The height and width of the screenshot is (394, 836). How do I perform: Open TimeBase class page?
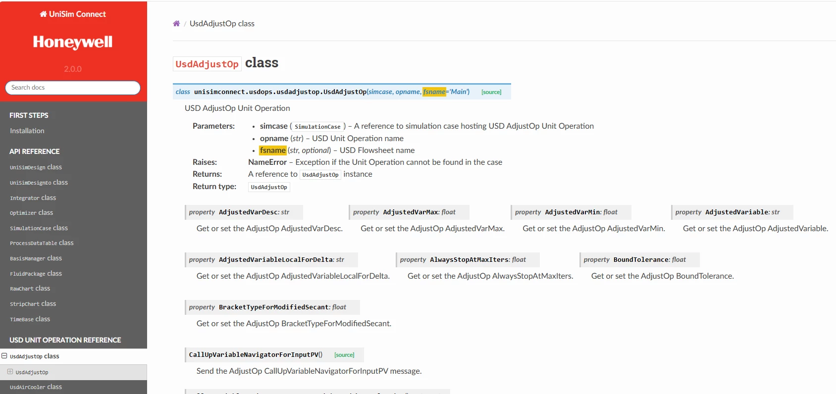pyautogui.click(x=30, y=319)
